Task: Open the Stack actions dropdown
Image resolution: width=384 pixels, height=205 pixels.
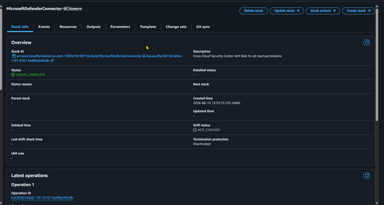Action: tap(323, 11)
